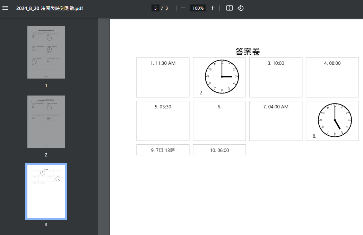This screenshot has width=363, height=235.
Task: Click the fit to page icon
Action: 229,8
